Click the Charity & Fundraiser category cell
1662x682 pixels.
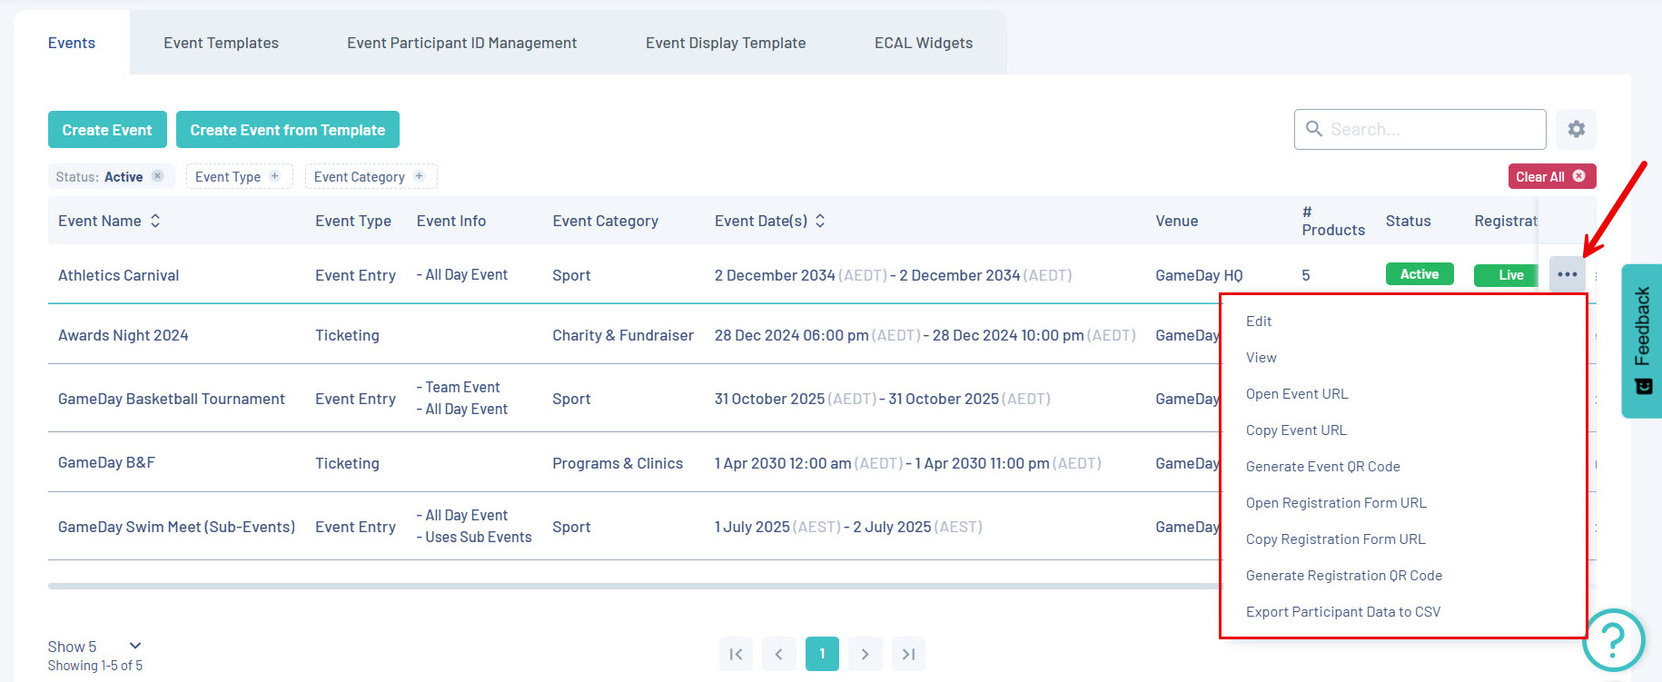point(623,335)
